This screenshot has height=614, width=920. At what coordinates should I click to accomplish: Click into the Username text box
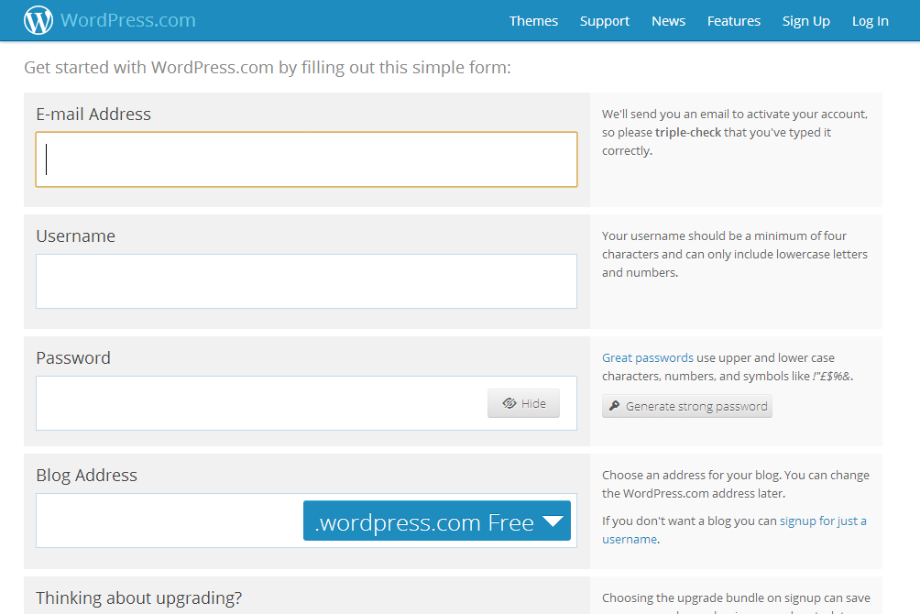tap(306, 281)
